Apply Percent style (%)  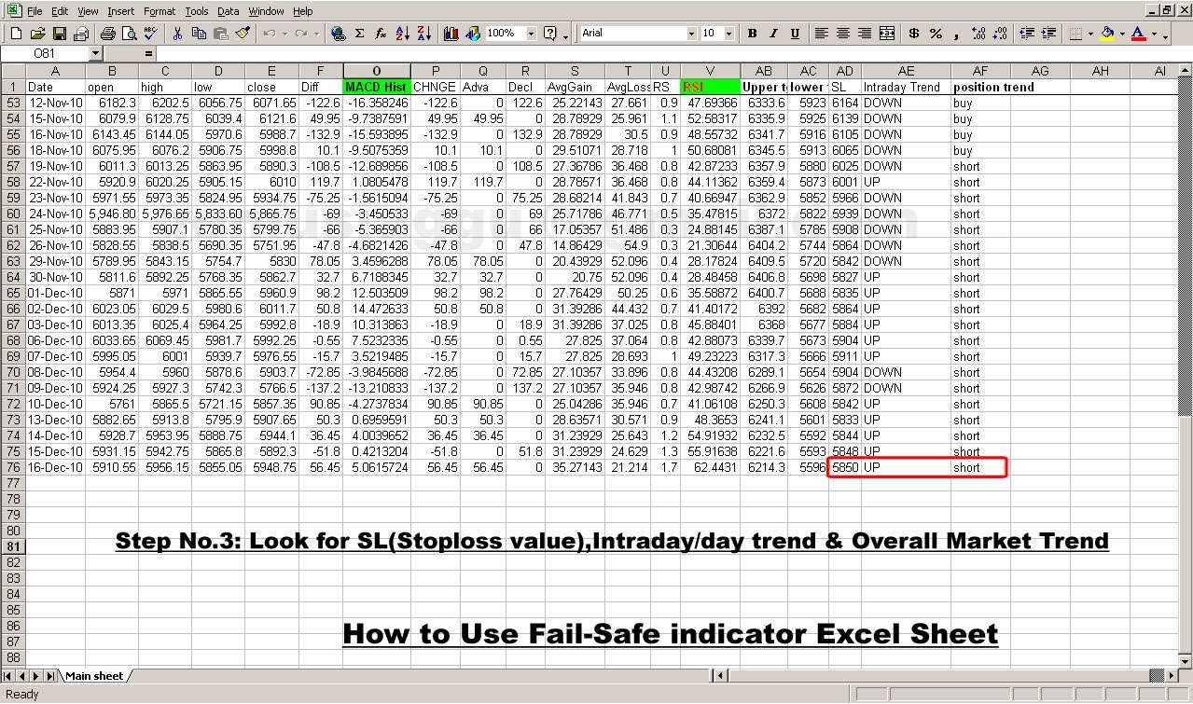click(x=936, y=34)
